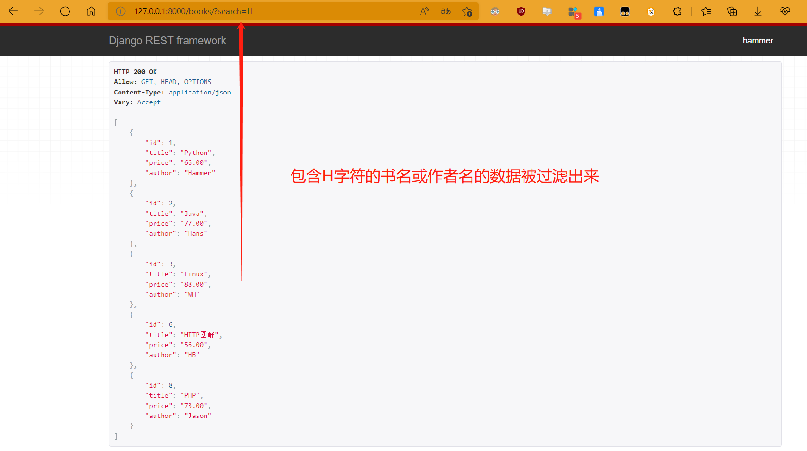Open the Tampermonkey extension

(x=625, y=11)
